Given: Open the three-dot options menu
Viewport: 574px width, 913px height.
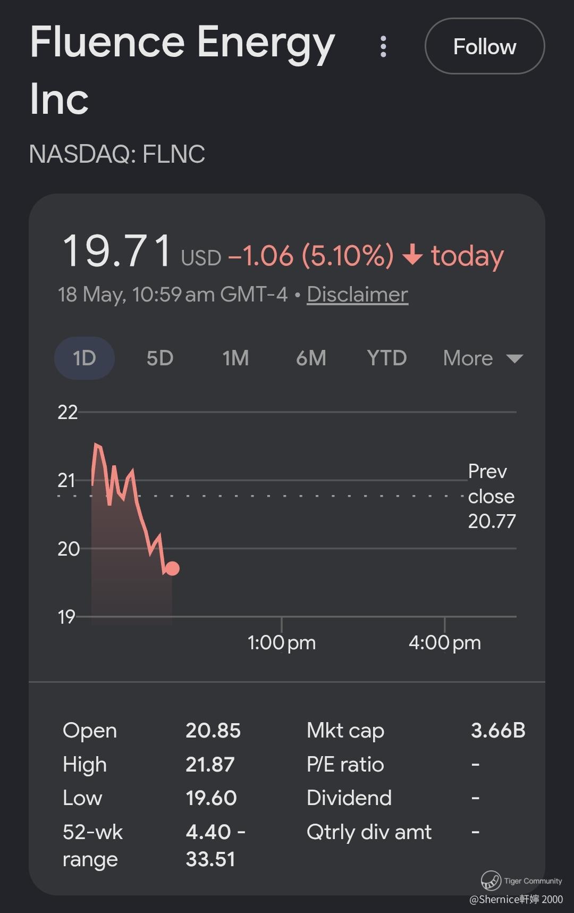Looking at the screenshot, I should 383,47.
